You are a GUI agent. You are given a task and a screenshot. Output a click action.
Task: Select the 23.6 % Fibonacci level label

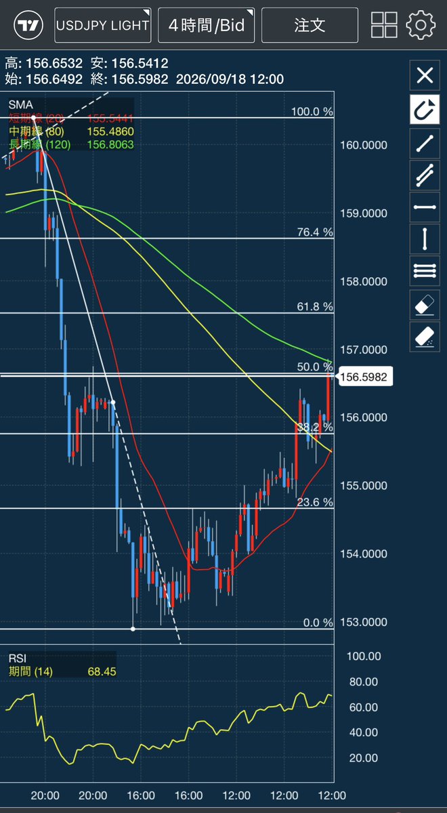[x=315, y=502]
